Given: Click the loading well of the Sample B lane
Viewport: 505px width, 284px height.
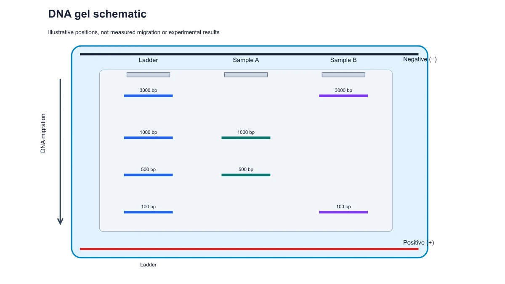Looking at the screenshot, I should pos(343,75).
